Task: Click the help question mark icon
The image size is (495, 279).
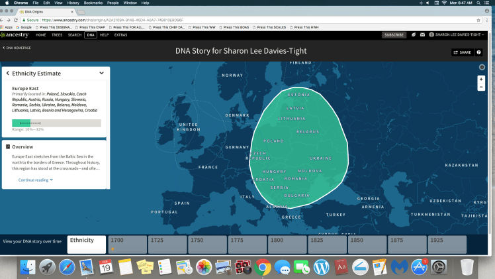Action: [x=479, y=52]
